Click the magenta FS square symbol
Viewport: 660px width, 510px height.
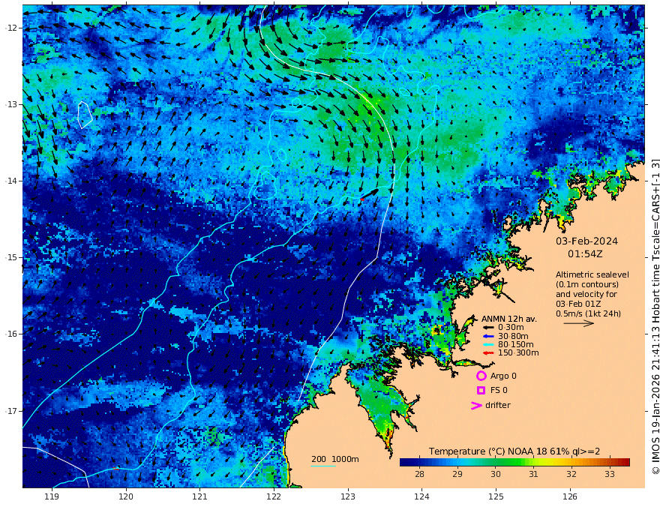click(x=481, y=391)
